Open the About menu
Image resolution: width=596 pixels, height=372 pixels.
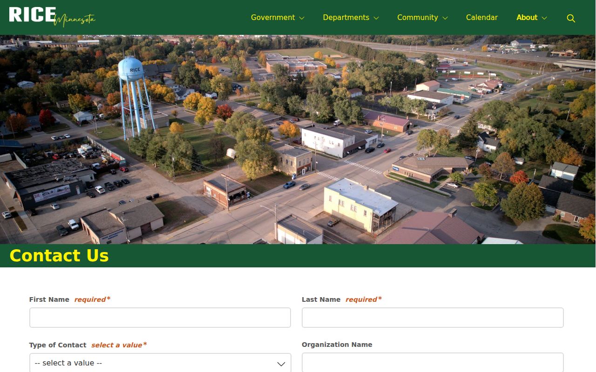pos(527,18)
